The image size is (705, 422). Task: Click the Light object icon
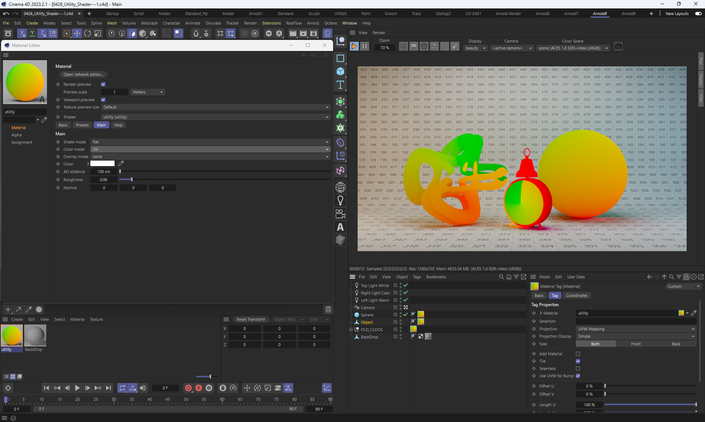tap(340, 201)
